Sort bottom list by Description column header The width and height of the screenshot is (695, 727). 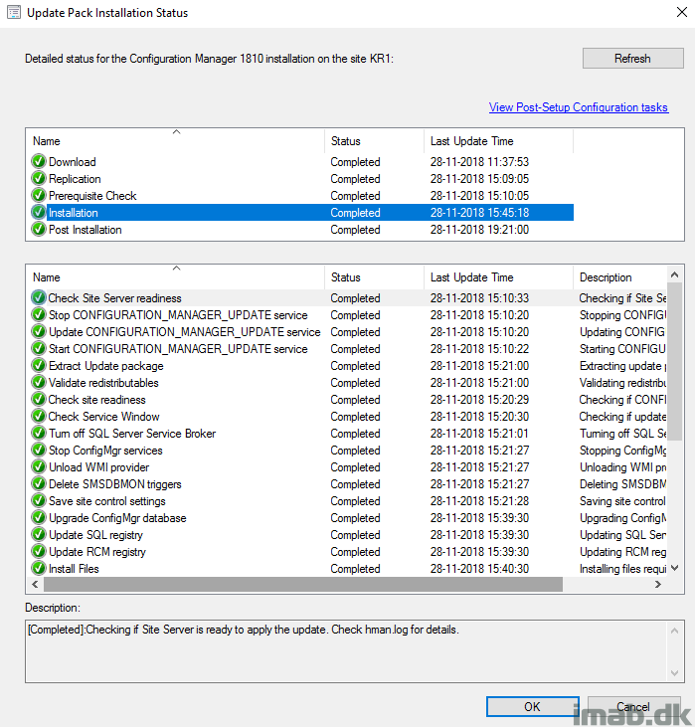click(x=620, y=277)
